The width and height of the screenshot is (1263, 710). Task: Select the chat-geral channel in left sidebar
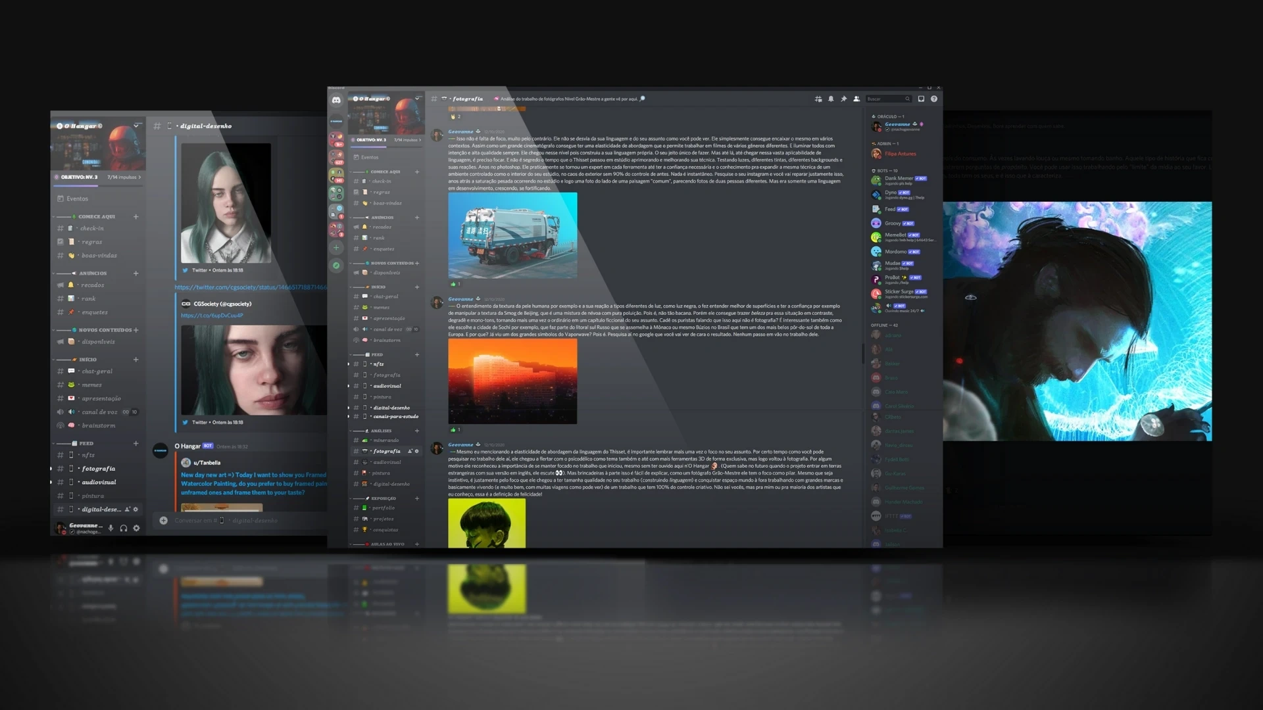[97, 371]
